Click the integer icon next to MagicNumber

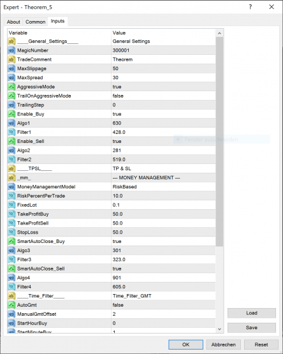click(x=11, y=50)
